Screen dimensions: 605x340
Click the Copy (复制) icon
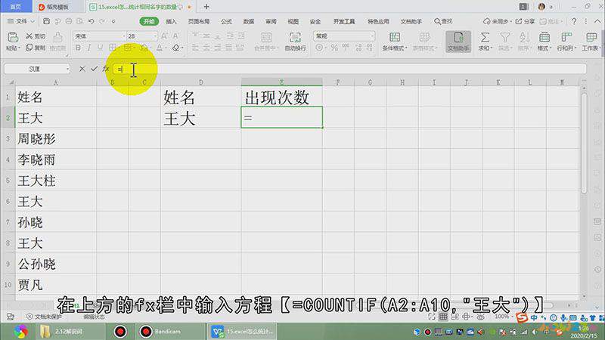click(x=29, y=48)
